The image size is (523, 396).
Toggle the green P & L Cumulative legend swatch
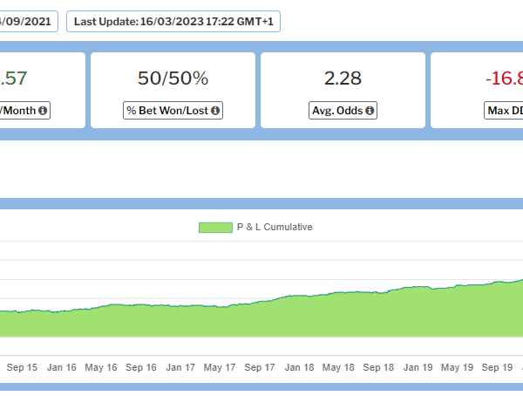pos(215,228)
